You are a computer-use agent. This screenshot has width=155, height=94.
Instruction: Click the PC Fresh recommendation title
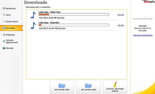point(143,26)
